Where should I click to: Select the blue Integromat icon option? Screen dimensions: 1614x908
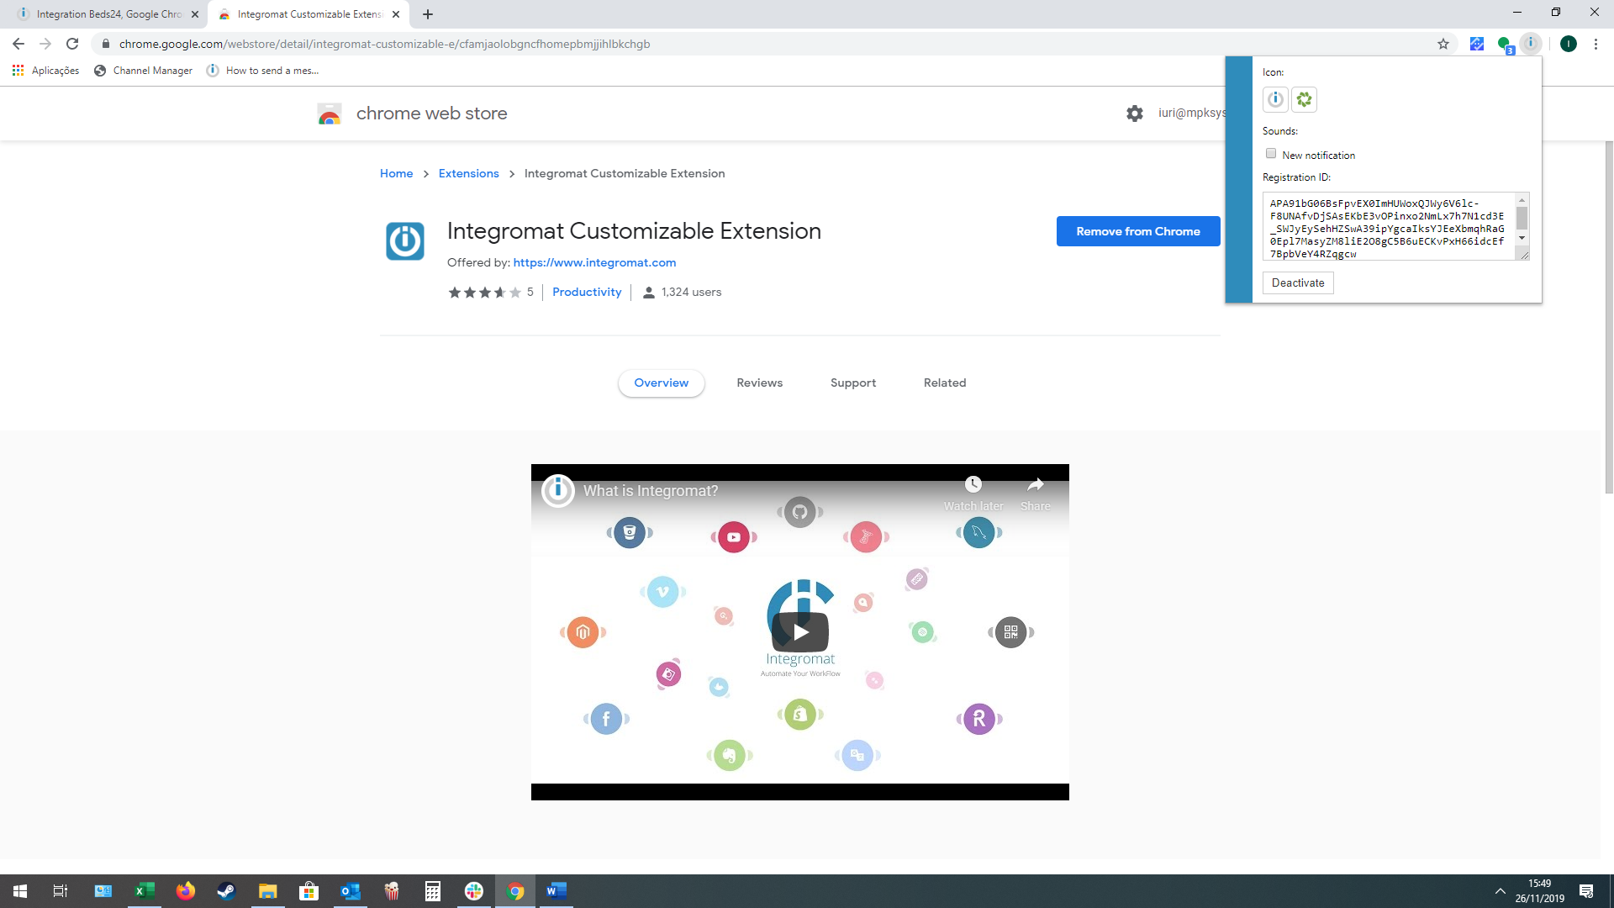(1275, 99)
